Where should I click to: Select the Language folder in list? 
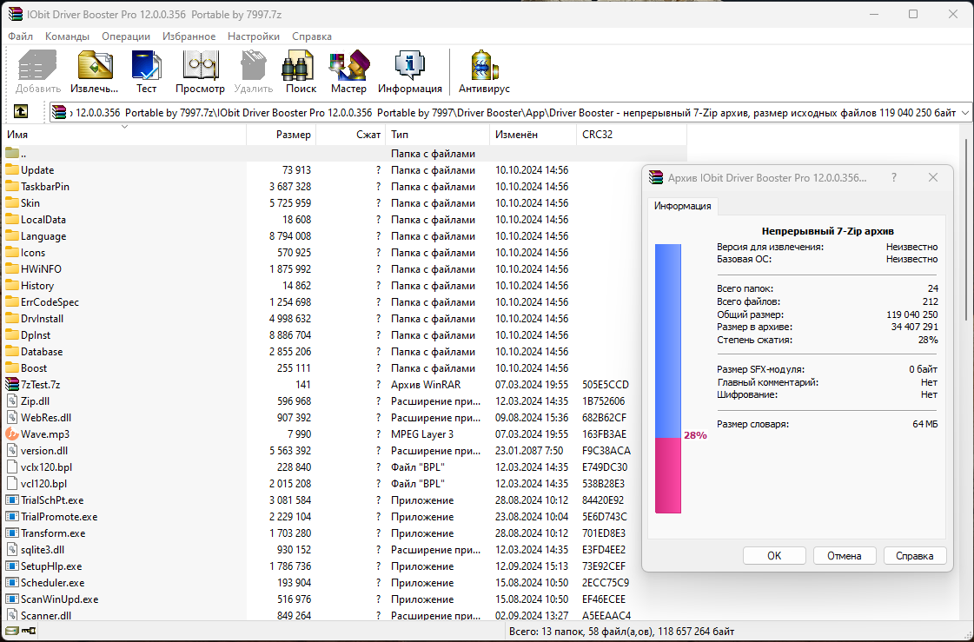coord(43,236)
